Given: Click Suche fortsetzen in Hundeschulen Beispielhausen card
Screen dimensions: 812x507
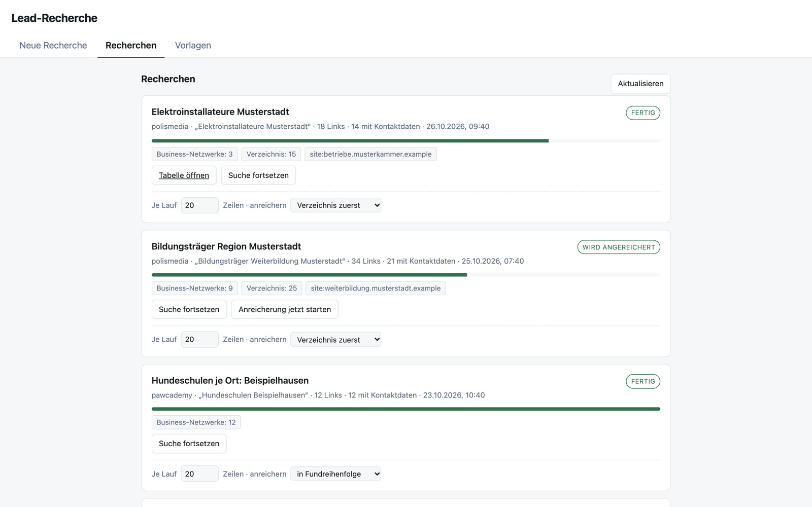Looking at the screenshot, I should (x=189, y=444).
